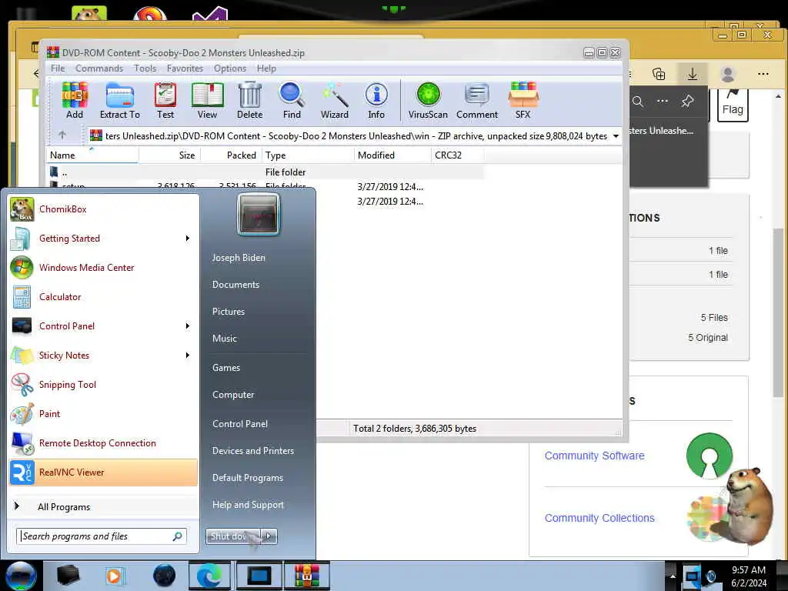
Task: Run VirusScan on the archive
Action: [x=428, y=100]
